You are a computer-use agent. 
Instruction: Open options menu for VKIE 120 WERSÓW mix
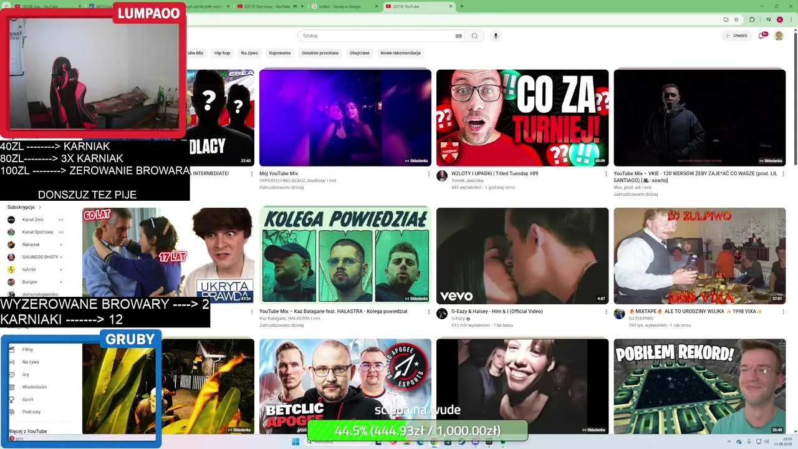click(783, 174)
